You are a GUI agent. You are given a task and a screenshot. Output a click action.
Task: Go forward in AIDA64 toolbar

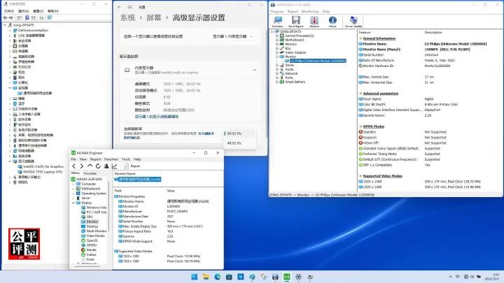tap(82, 166)
